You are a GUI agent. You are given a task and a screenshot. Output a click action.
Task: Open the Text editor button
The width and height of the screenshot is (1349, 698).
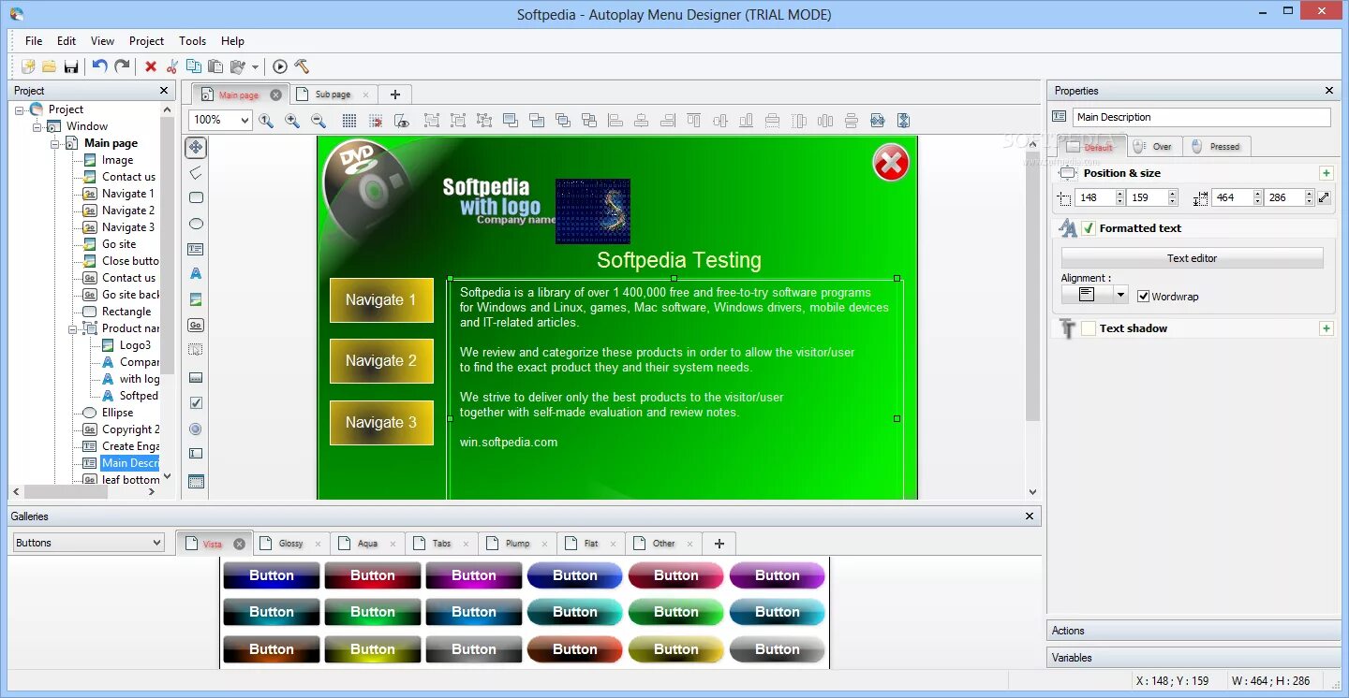(1192, 258)
